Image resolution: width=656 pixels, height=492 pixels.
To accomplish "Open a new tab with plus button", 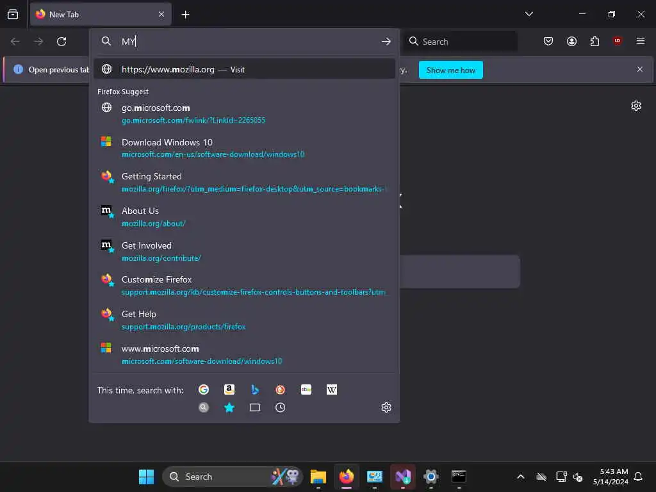I will click(x=185, y=15).
